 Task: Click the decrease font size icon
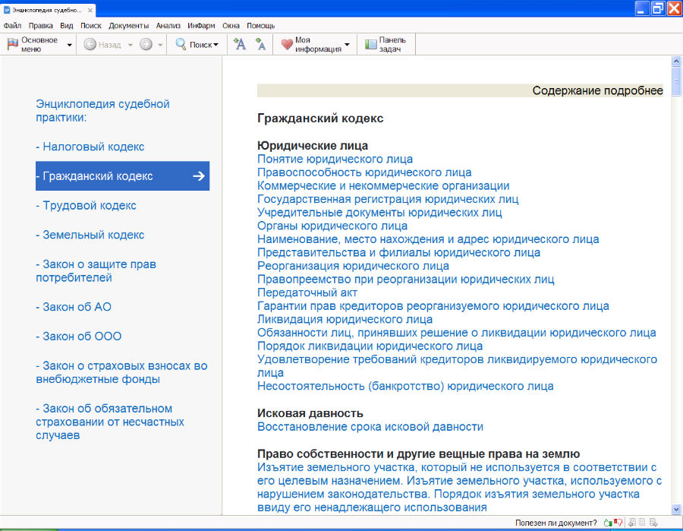[x=260, y=45]
